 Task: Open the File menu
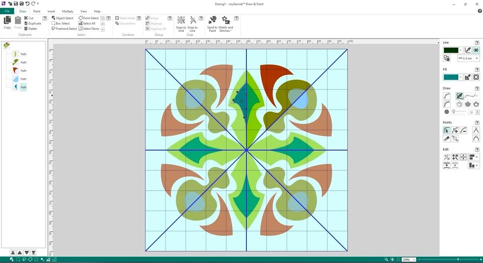pos(7,11)
